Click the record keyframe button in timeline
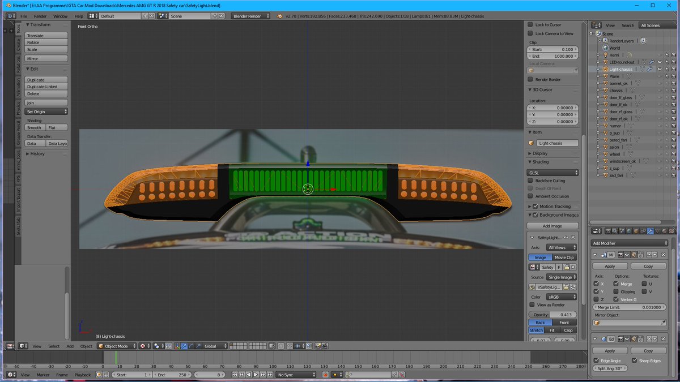The height and width of the screenshot is (382, 680). [x=325, y=375]
